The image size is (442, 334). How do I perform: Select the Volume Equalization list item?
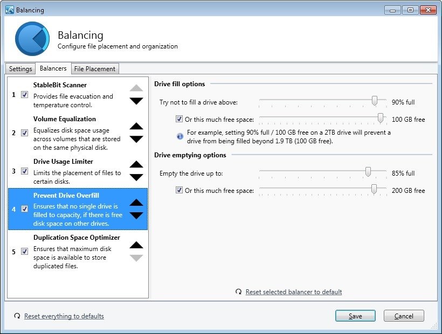(x=78, y=133)
